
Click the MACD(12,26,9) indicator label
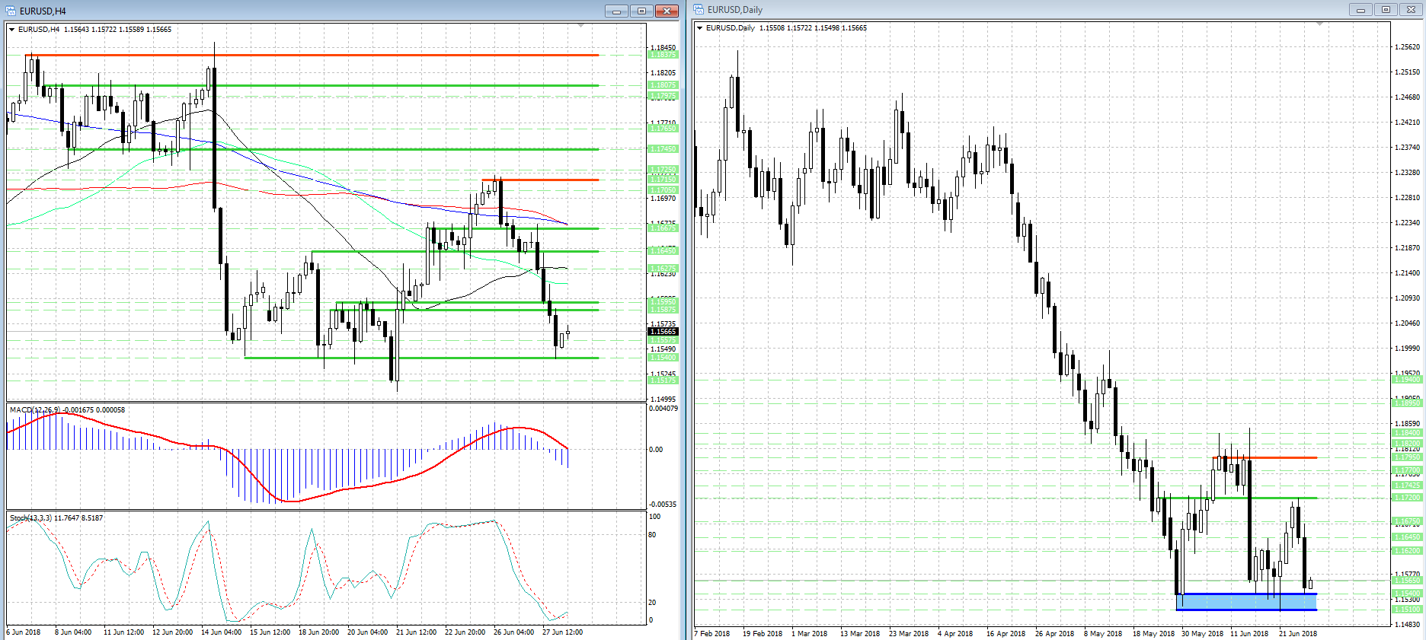(67, 410)
